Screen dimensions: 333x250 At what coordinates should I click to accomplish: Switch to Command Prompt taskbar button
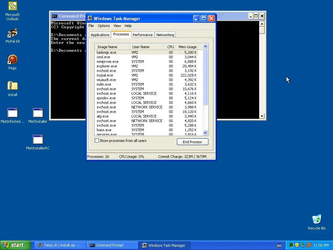click(x=112, y=245)
